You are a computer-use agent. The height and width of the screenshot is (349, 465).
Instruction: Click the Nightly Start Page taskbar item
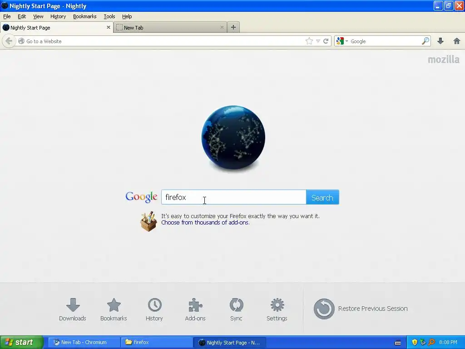230,342
